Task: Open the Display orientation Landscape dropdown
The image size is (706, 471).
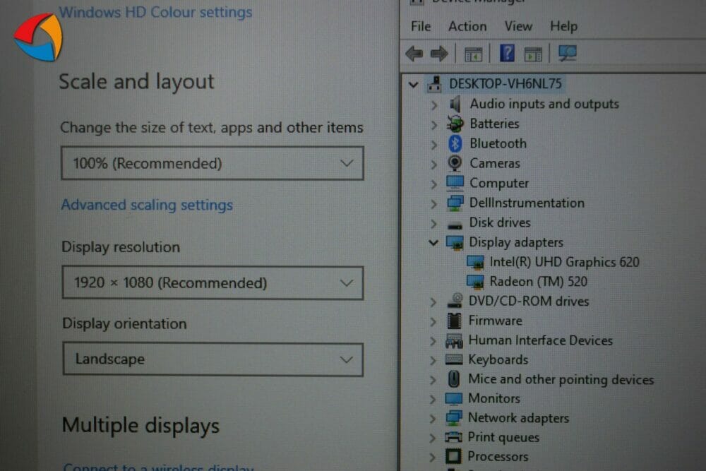Action: point(213,359)
